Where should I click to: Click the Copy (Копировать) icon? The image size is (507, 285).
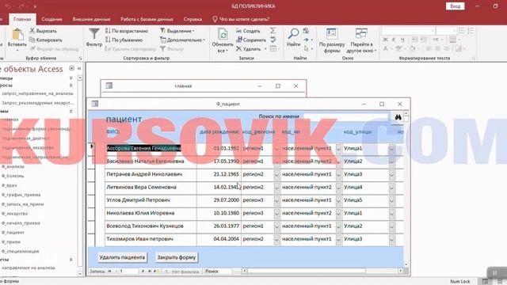pos(32,40)
